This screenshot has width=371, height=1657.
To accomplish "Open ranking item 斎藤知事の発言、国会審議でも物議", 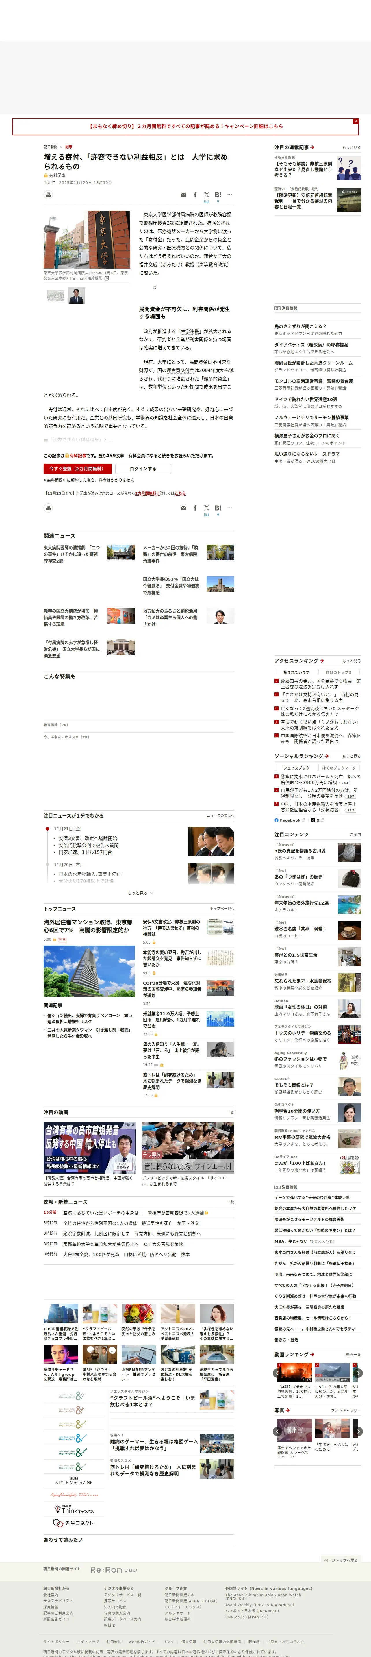I will tap(320, 684).
